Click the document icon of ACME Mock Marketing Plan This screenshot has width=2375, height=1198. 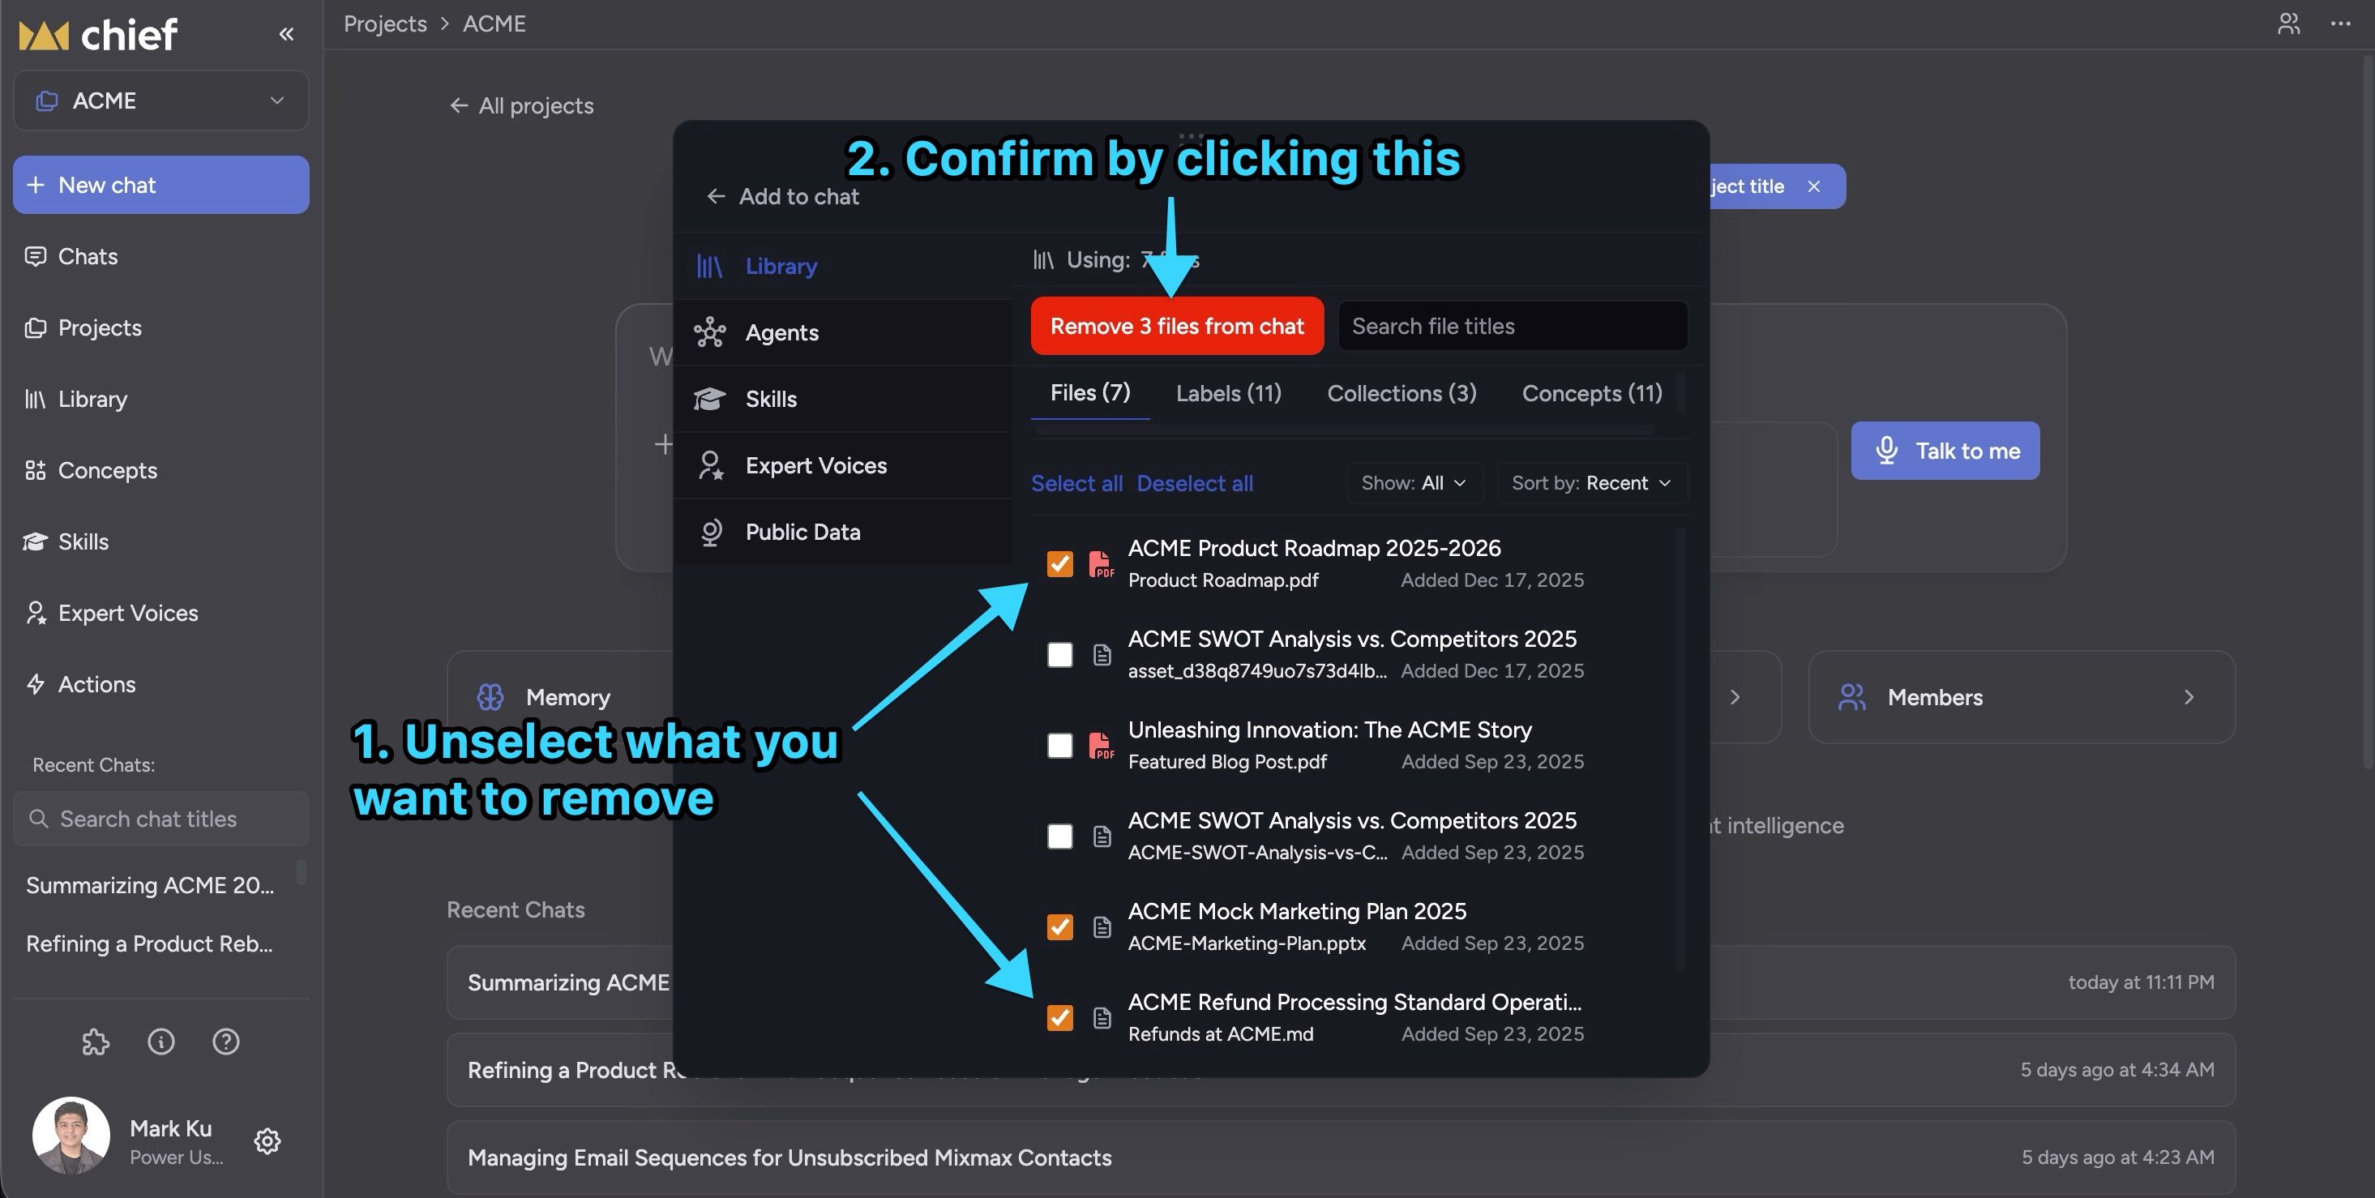click(1102, 926)
